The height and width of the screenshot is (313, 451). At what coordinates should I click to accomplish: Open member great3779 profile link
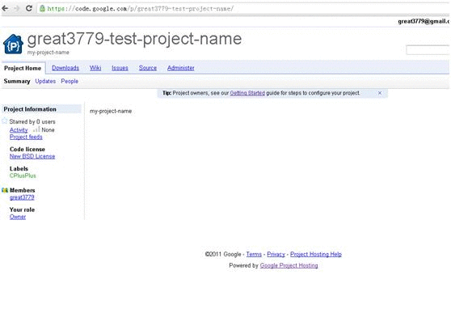point(22,197)
